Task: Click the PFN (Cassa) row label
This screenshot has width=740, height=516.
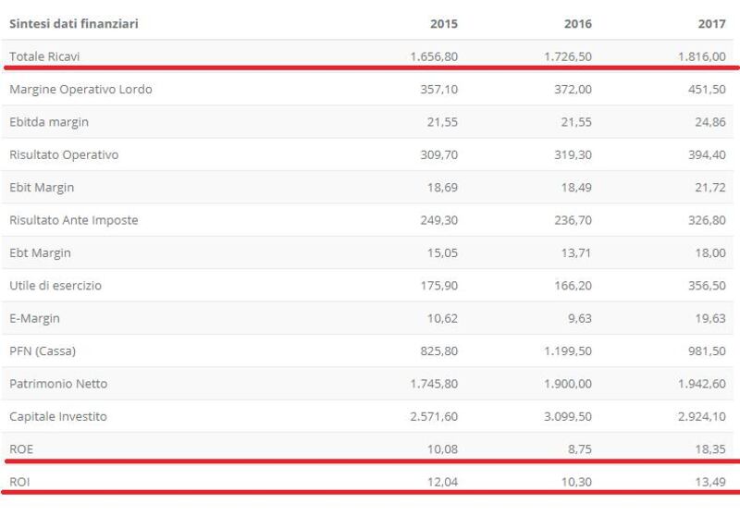Action: click(x=43, y=350)
